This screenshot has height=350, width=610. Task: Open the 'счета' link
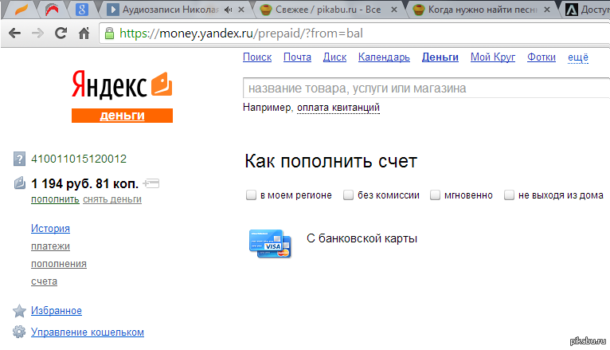[x=44, y=281]
